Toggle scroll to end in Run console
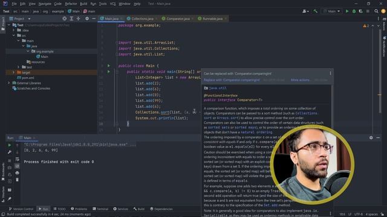387x217 pixels. pos(17,166)
